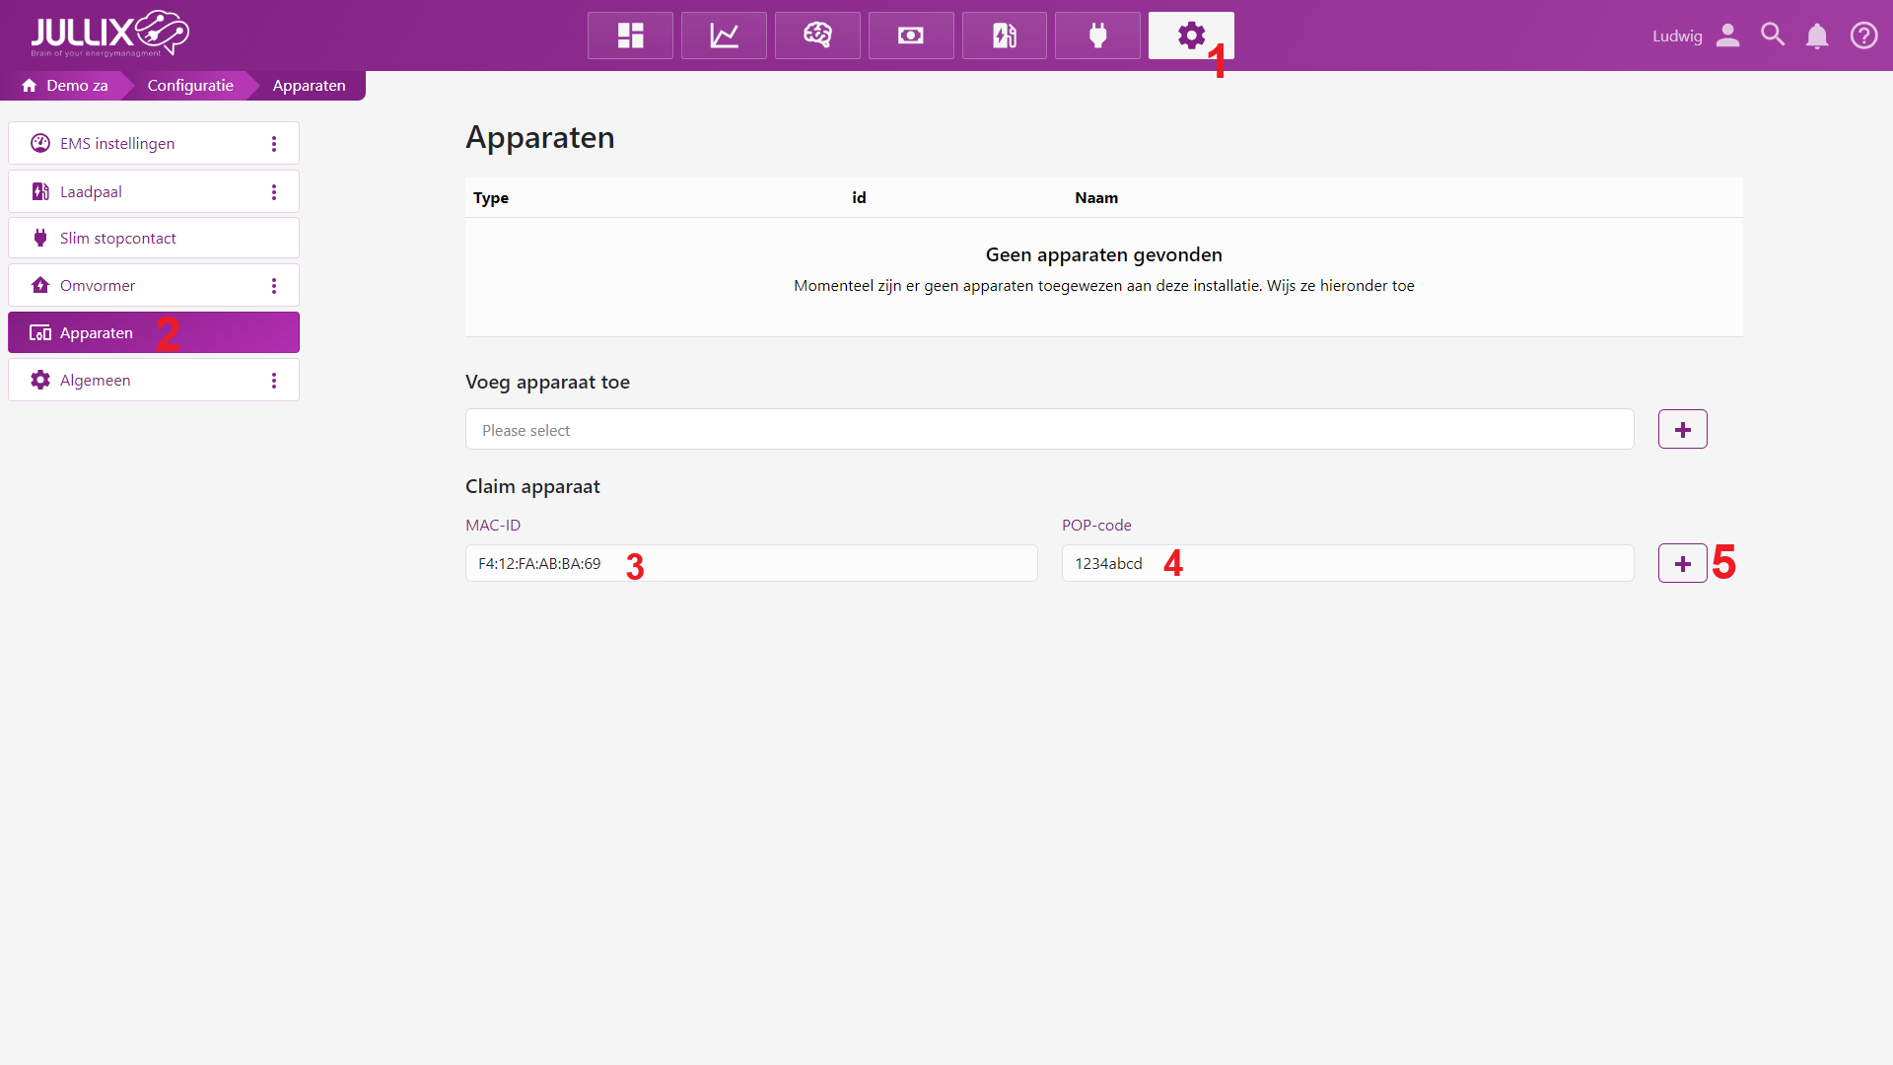Open the money banknote icon in navbar
1893x1065 pixels.
point(911,35)
